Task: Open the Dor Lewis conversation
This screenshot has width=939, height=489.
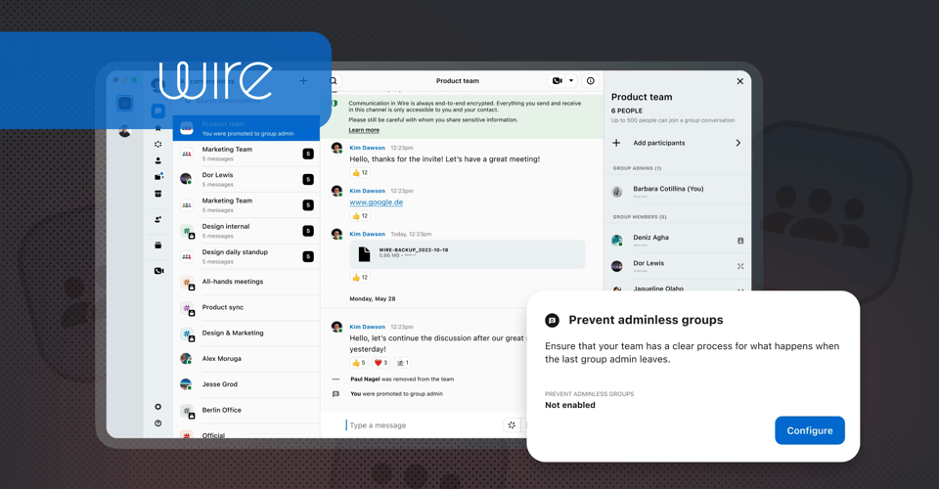Action: 246,180
